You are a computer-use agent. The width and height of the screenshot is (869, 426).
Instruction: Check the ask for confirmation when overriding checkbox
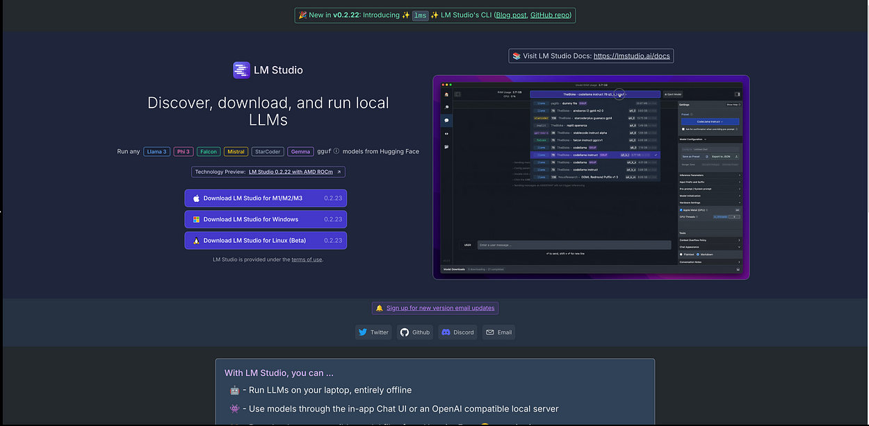pos(683,129)
